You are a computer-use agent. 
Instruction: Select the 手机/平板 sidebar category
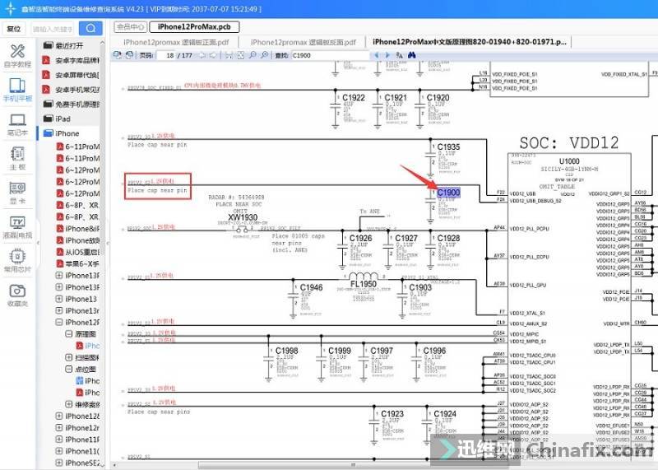(x=17, y=89)
